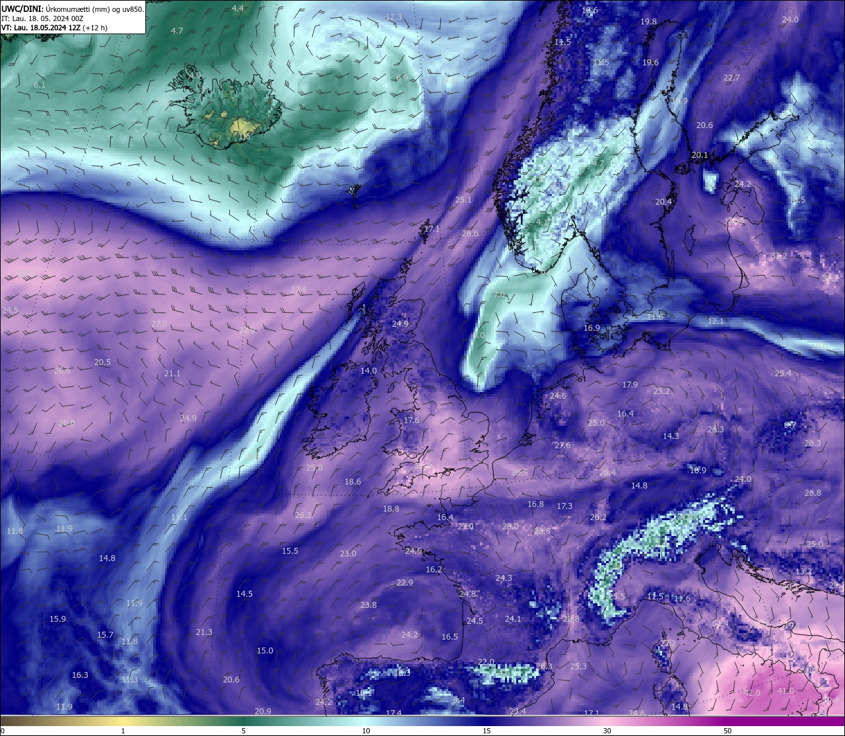Click the UWC/DINI Úrkomumætti title text
The width and height of the screenshot is (845, 736).
tap(73, 9)
